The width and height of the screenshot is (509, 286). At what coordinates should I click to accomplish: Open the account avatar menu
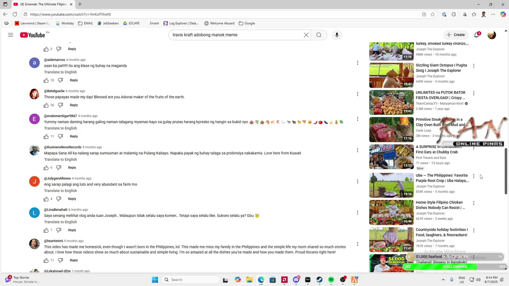pyautogui.click(x=492, y=35)
